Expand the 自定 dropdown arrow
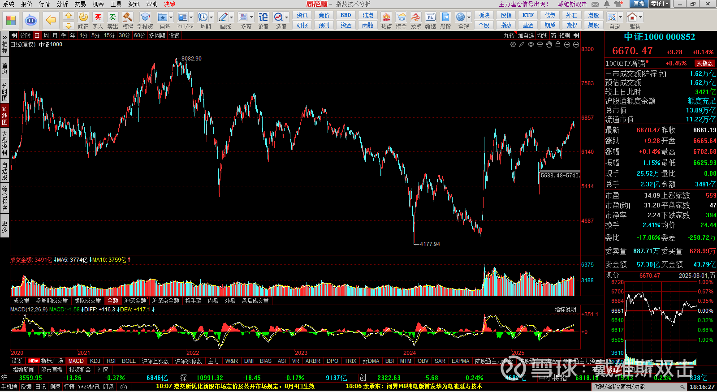The height and width of the screenshot is (392, 717). 621,17
